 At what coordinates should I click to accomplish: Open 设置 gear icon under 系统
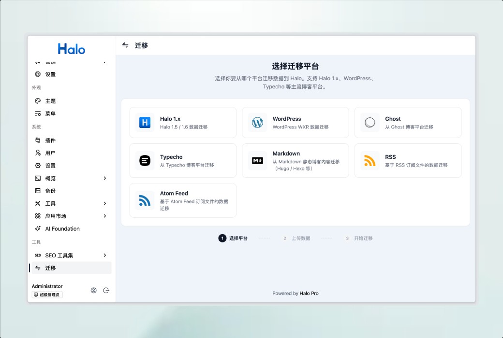[38, 165]
